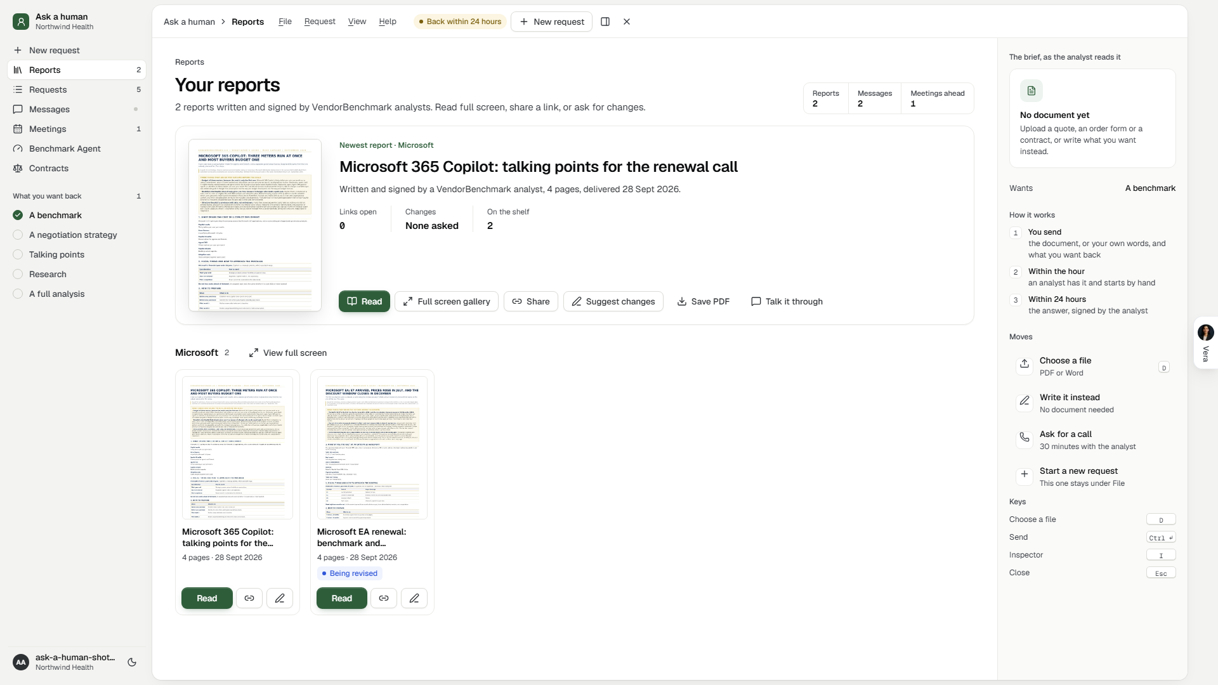The height and width of the screenshot is (685, 1218).
Task: Click Save PDF
Action: pyautogui.click(x=703, y=301)
